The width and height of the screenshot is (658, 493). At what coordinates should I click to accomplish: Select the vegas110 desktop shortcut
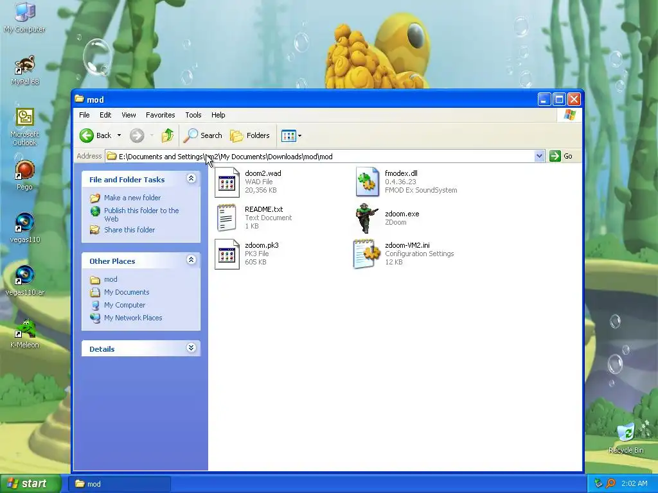coord(25,228)
